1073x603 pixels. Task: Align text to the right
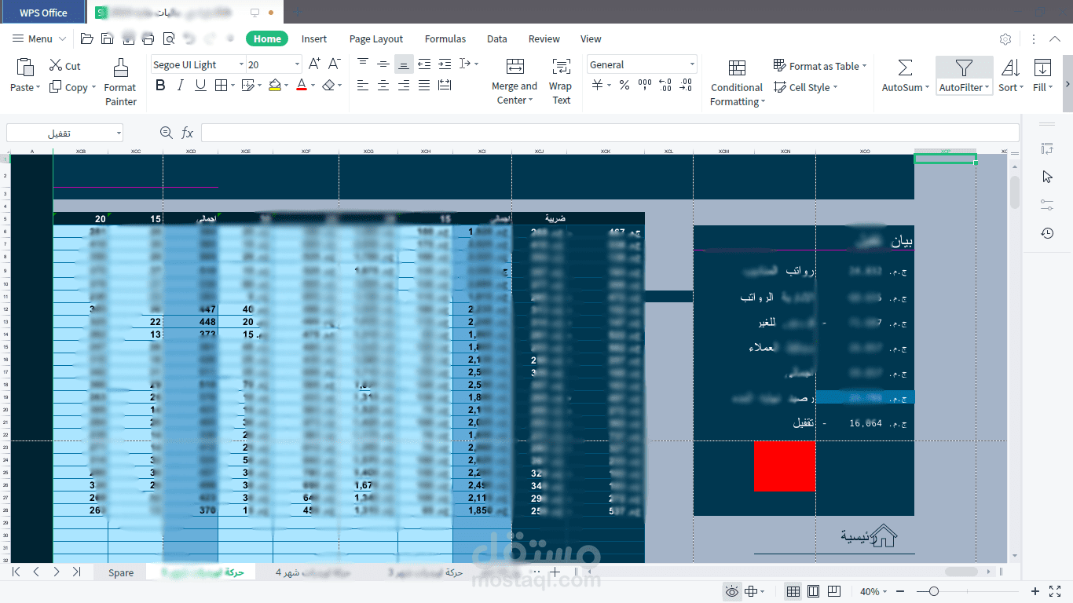point(404,85)
